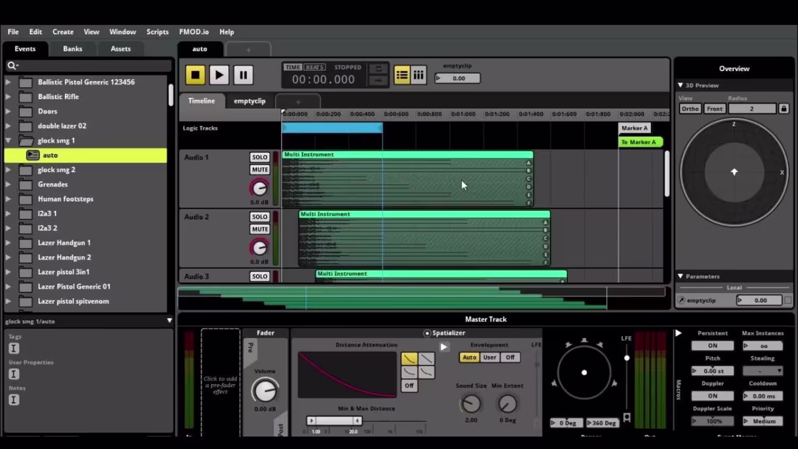798x449 pixels.
Task: Click the Fader Volume knob
Action: pyautogui.click(x=264, y=391)
